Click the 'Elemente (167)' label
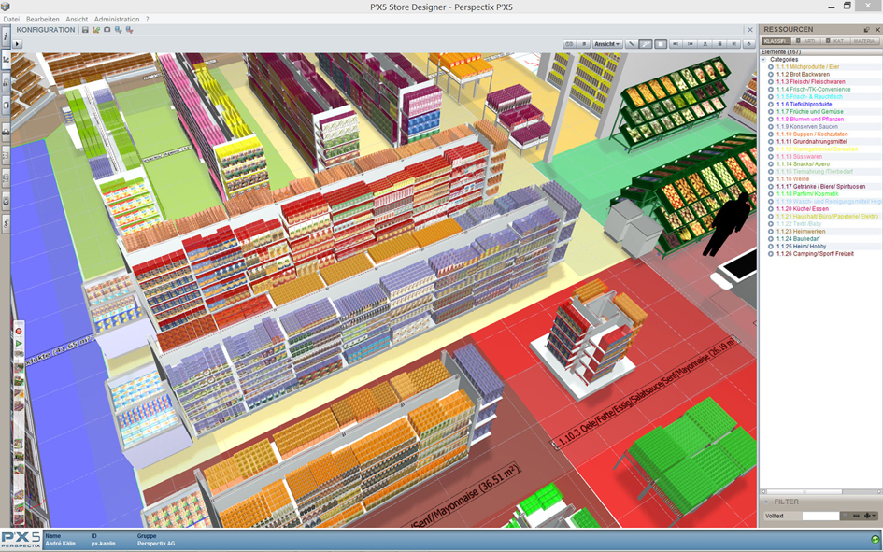This screenshot has width=883, height=552. click(x=780, y=51)
